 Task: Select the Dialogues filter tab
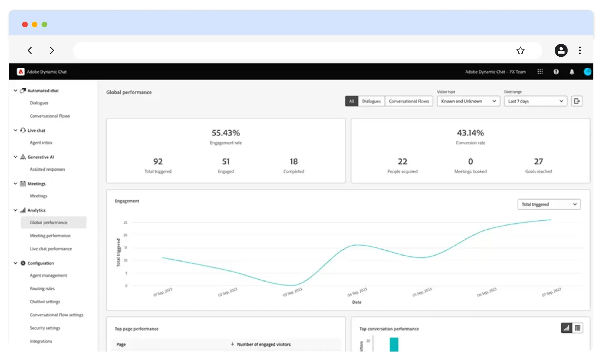point(371,101)
